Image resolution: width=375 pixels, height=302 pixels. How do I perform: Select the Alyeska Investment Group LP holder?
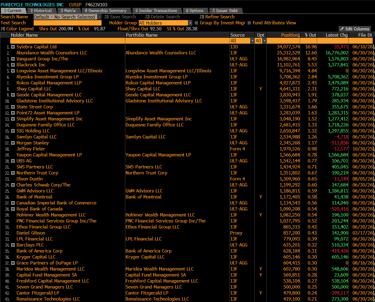click(x=47, y=77)
